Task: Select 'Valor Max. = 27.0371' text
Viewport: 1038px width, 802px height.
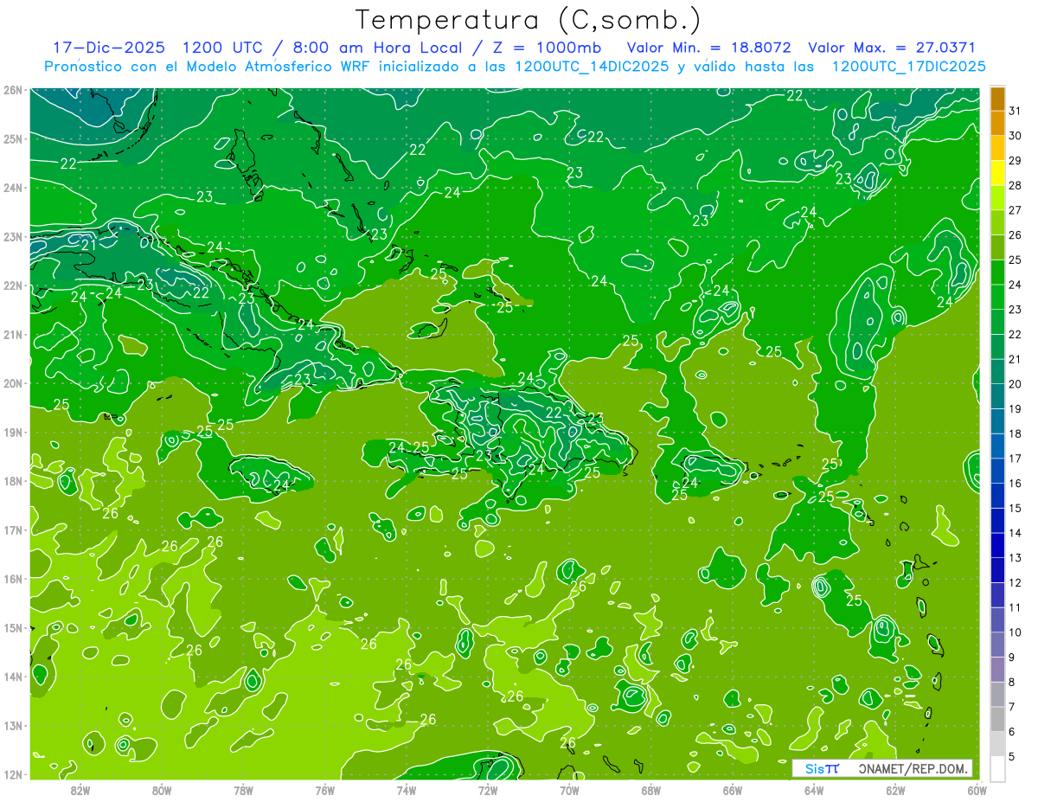Action: [892, 48]
